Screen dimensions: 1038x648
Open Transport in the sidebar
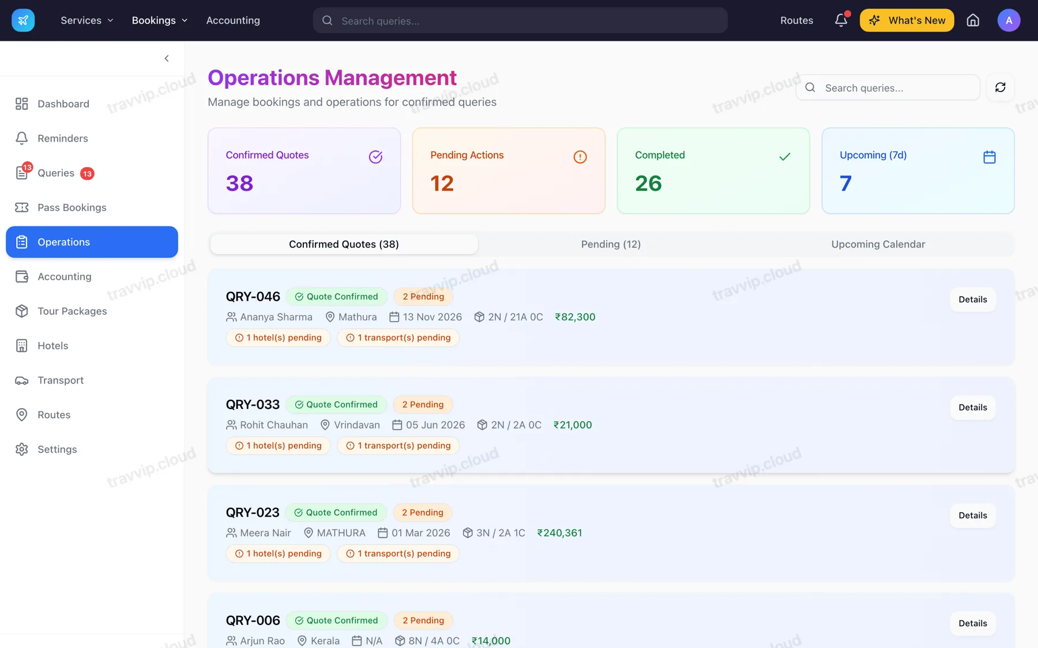(x=92, y=380)
